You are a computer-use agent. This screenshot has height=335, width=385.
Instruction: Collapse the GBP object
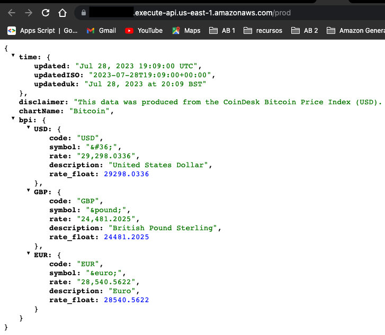[29, 191]
